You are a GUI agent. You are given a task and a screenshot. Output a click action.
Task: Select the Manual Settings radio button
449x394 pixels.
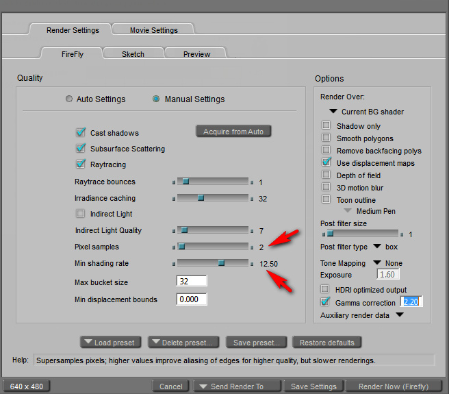pos(156,99)
